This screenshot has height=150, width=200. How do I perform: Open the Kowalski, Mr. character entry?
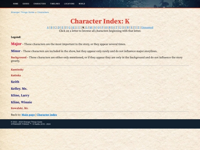tap(20, 108)
